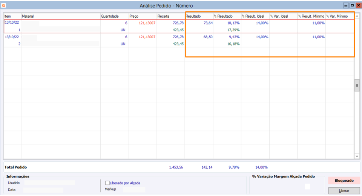Click the Usuário information field

pos(49,183)
